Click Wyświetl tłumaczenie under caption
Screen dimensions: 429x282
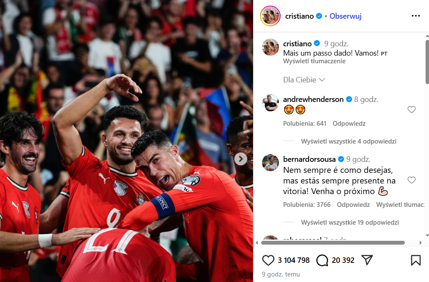click(314, 61)
